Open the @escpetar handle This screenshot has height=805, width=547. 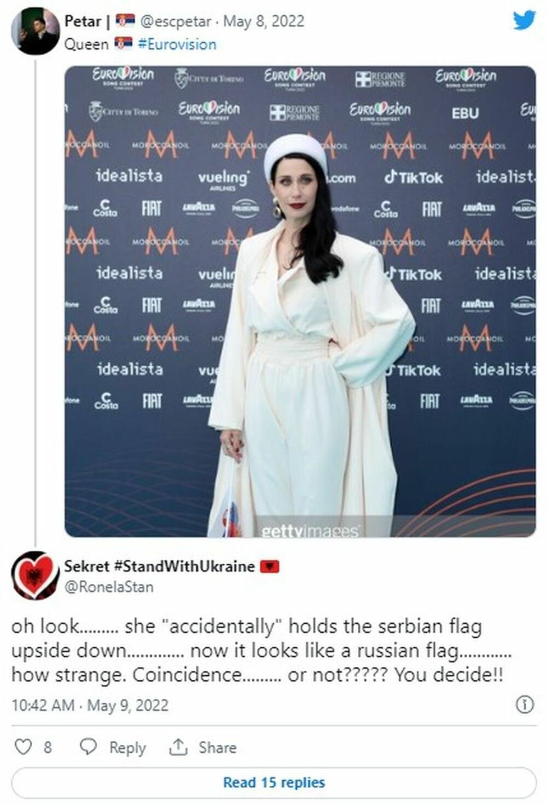pyautogui.click(x=176, y=21)
